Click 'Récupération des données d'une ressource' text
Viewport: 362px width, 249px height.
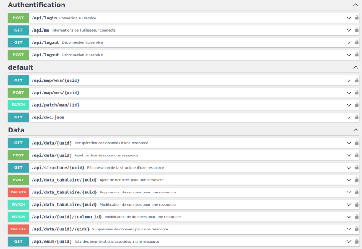111,143
